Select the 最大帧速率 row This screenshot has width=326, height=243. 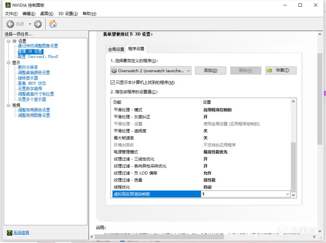coord(201,138)
